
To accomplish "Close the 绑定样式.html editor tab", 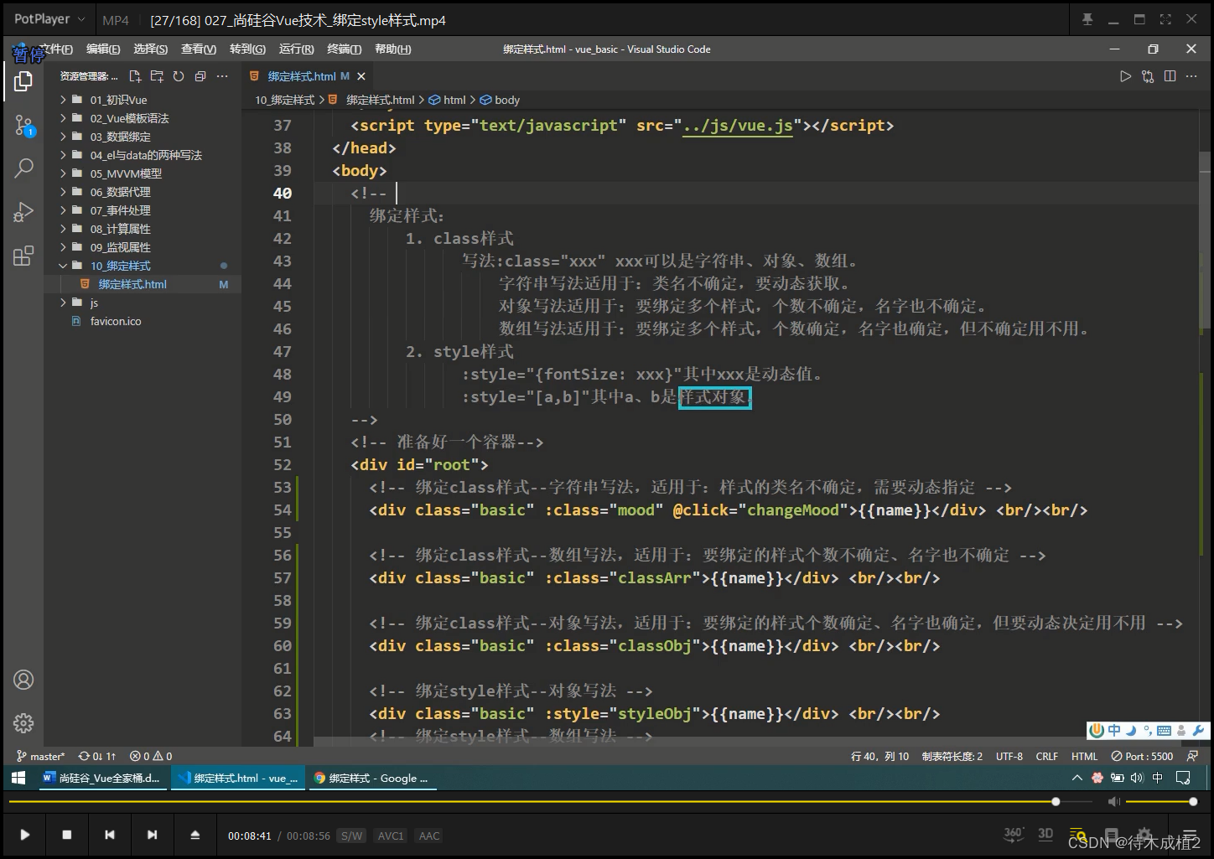I will point(361,76).
